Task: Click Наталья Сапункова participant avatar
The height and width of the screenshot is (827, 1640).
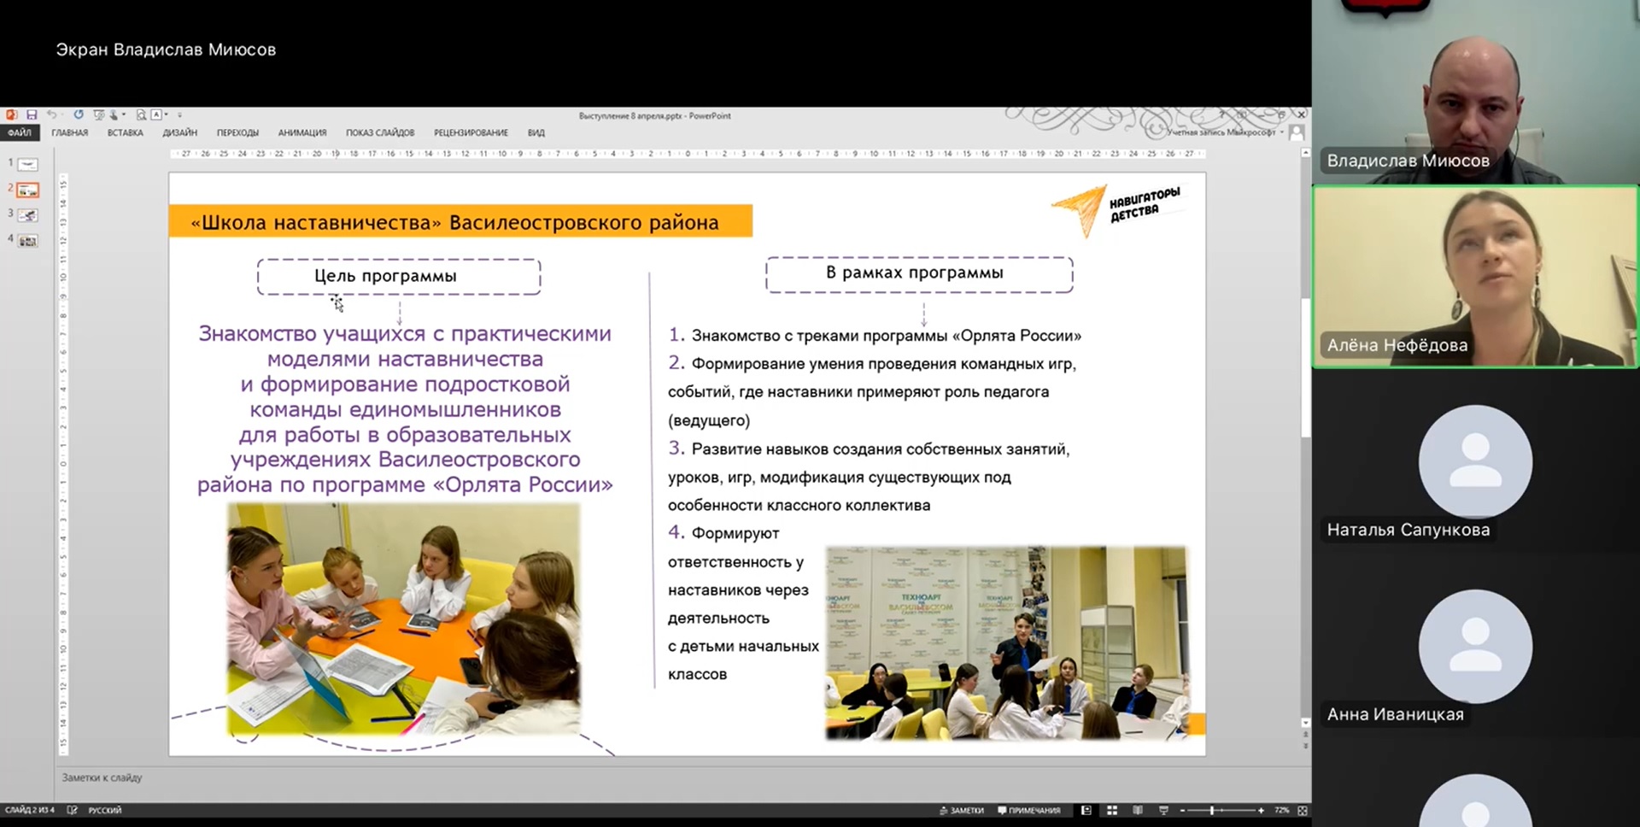Action: (x=1475, y=461)
